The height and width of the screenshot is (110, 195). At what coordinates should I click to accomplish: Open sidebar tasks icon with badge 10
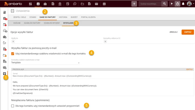5,19
